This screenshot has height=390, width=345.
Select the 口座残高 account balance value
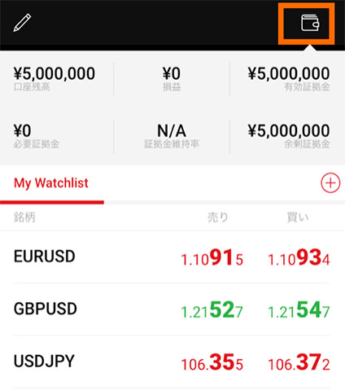[x=55, y=73]
